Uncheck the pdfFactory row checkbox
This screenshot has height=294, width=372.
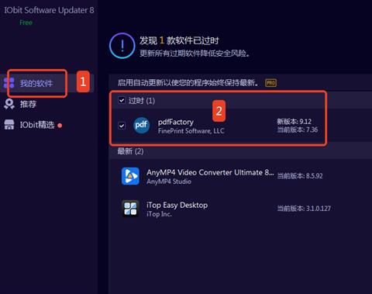pos(122,126)
